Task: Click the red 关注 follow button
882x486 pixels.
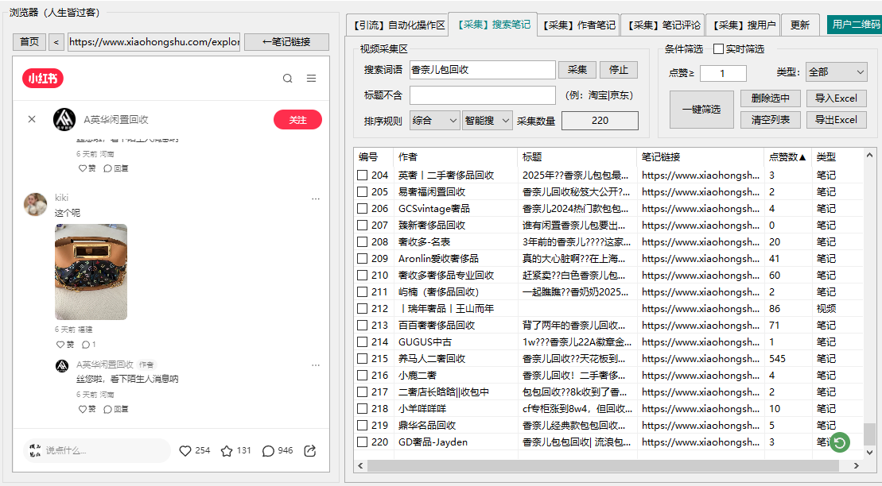Action: (x=297, y=120)
